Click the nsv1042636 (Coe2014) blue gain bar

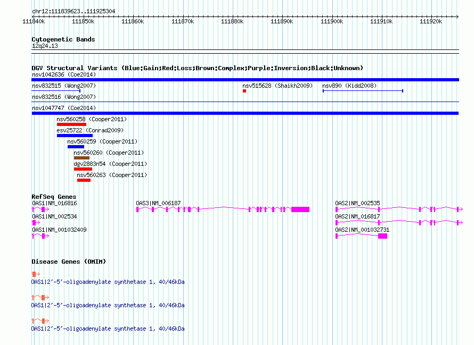245,80
